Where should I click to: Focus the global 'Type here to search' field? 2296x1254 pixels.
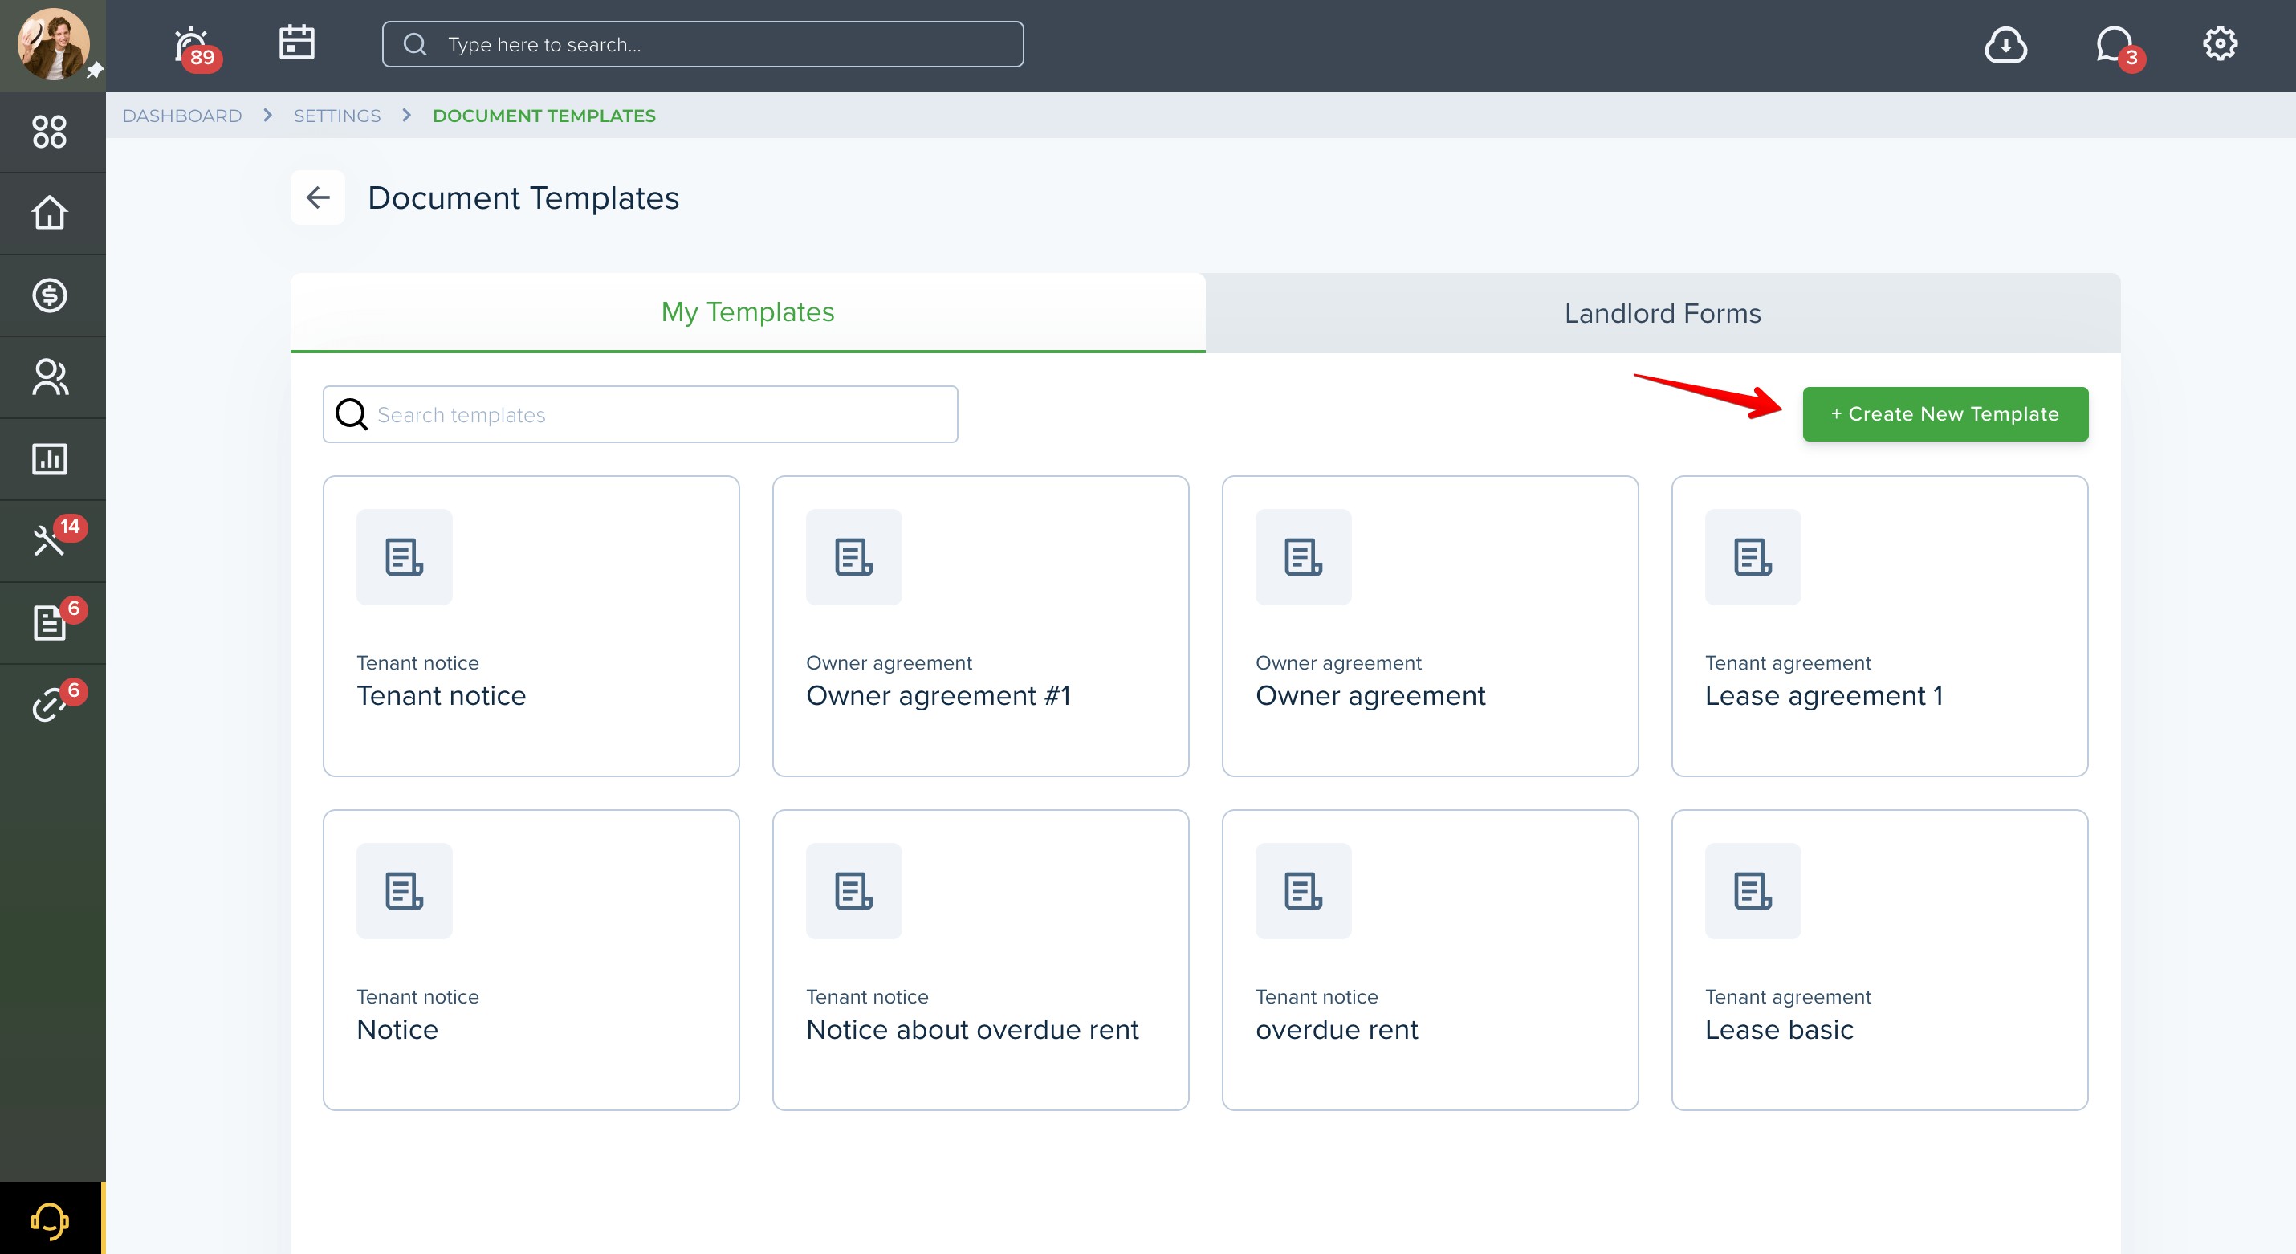(702, 43)
